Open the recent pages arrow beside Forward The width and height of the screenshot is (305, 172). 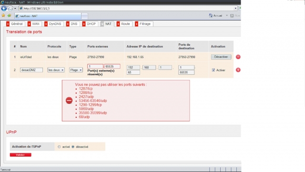[15, 9]
